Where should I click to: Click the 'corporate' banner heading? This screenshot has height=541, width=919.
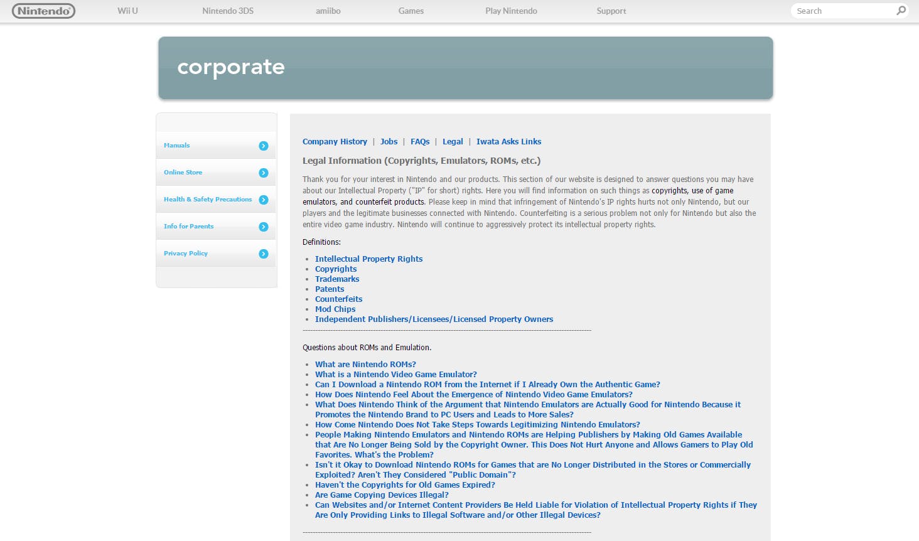coord(231,67)
